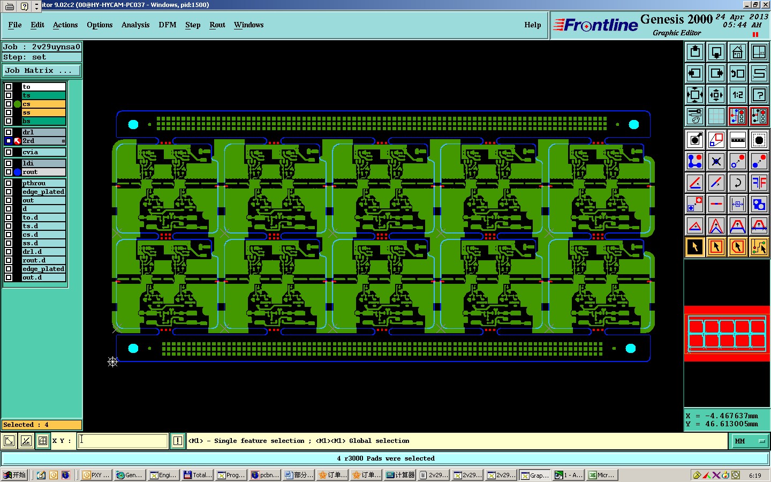Click the question mark query icon
The height and width of the screenshot is (482, 771).
tap(759, 95)
